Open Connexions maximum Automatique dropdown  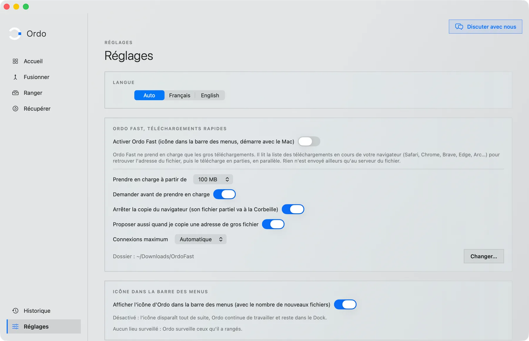pyautogui.click(x=200, y=239)
